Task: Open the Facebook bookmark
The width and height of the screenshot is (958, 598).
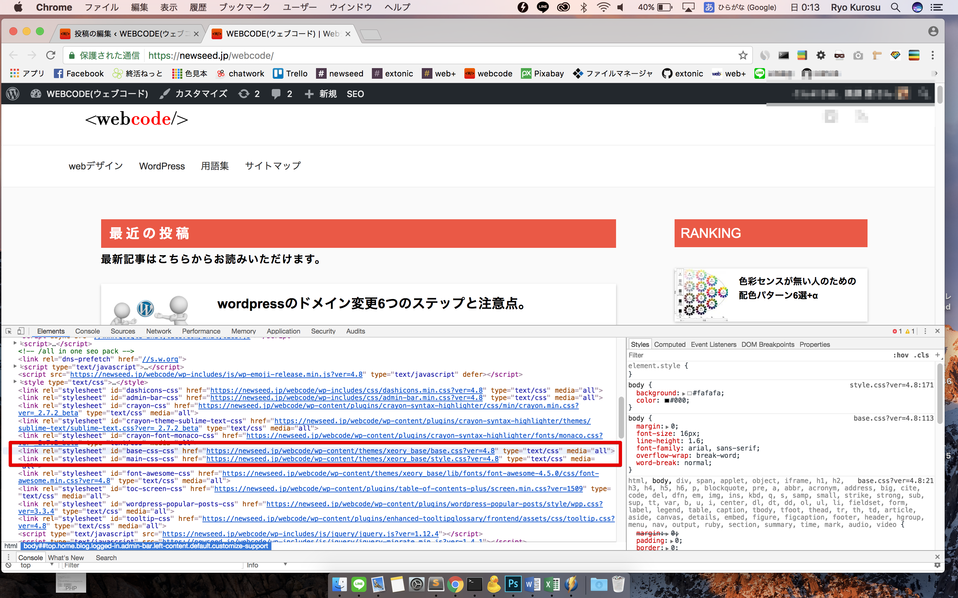Action: (x=79, y=73)
